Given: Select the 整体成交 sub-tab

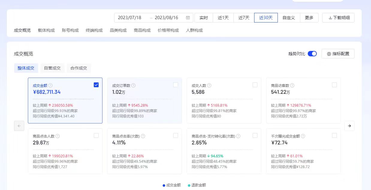Looking at the screenshot, I should point(26,68).
